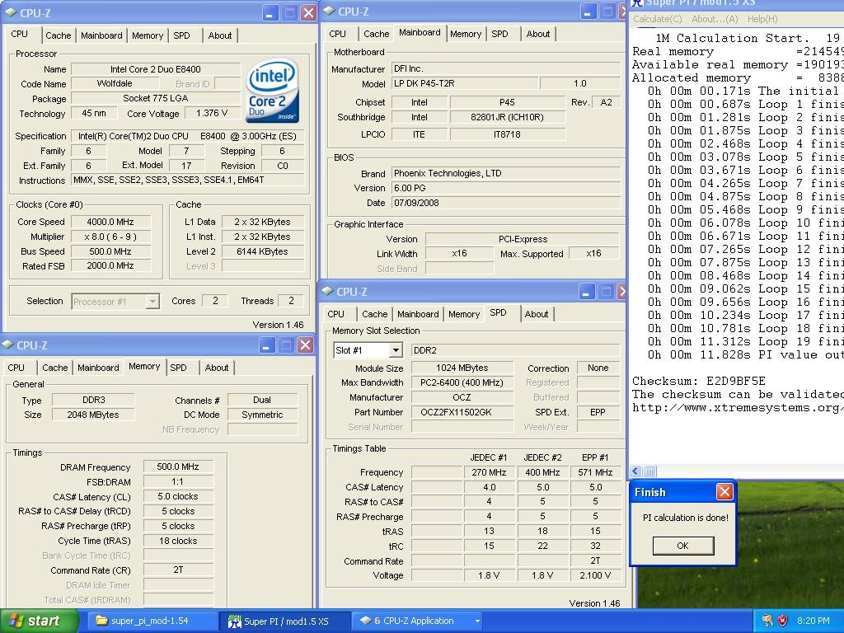Switch to SPD tab in the CPU-Z processor window
844x633 pixels.
point(182,35)
